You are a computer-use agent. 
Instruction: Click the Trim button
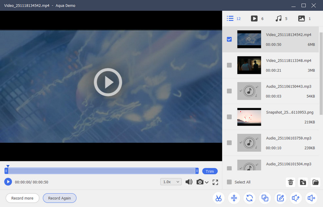210,171
